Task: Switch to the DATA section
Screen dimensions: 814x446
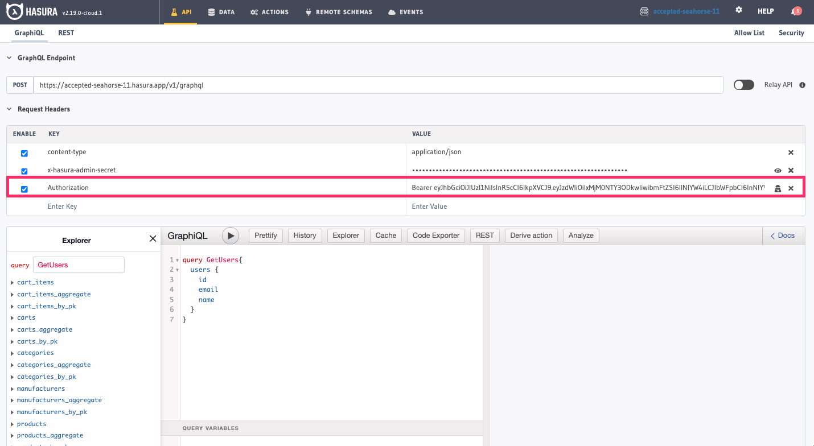Action: click(221, 11)
